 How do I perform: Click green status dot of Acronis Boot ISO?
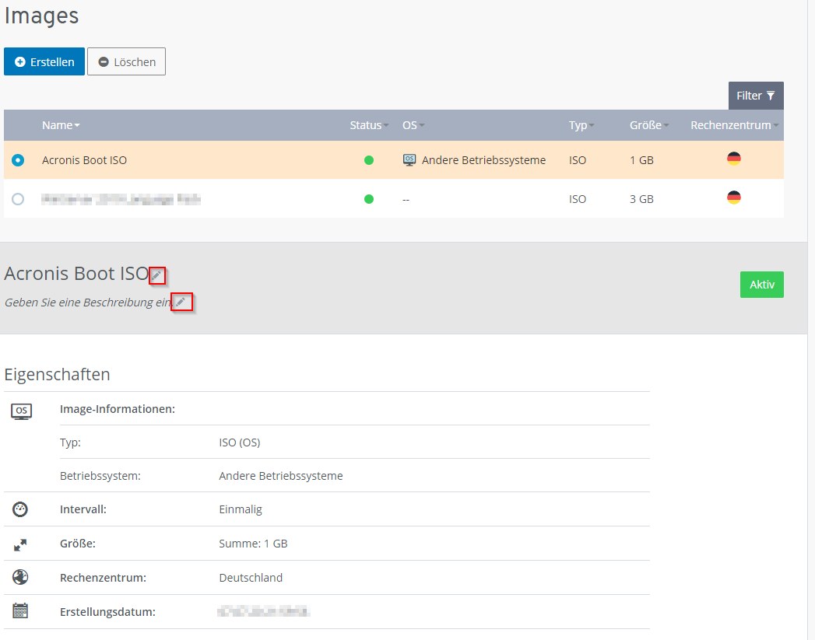click(x=369, y=160)
